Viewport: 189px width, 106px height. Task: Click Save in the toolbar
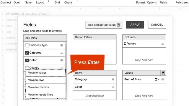pos(28,2)
